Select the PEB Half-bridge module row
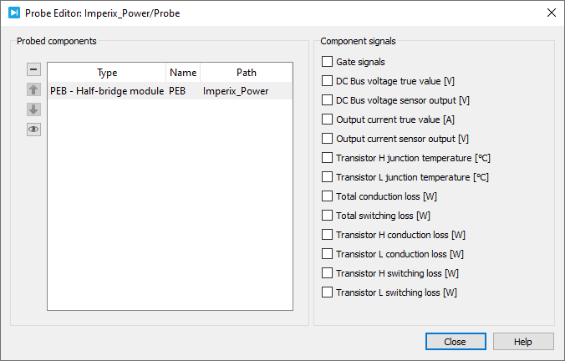The width and height of the screenshot is (565, 361). click(x=170, y=91)
